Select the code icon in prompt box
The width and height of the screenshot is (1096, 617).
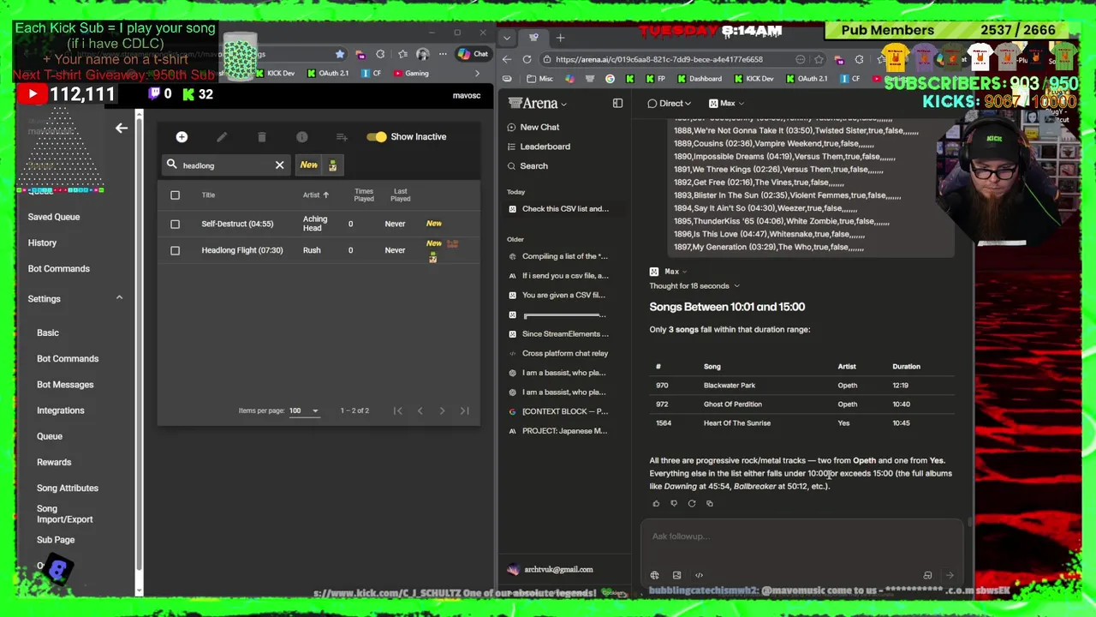[699, 575]
